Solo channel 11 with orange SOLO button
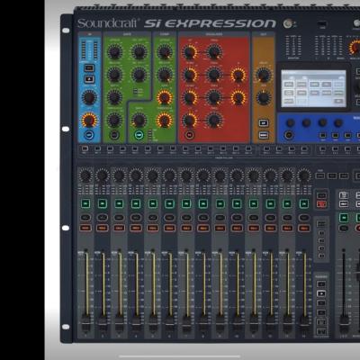 [254, 228]
